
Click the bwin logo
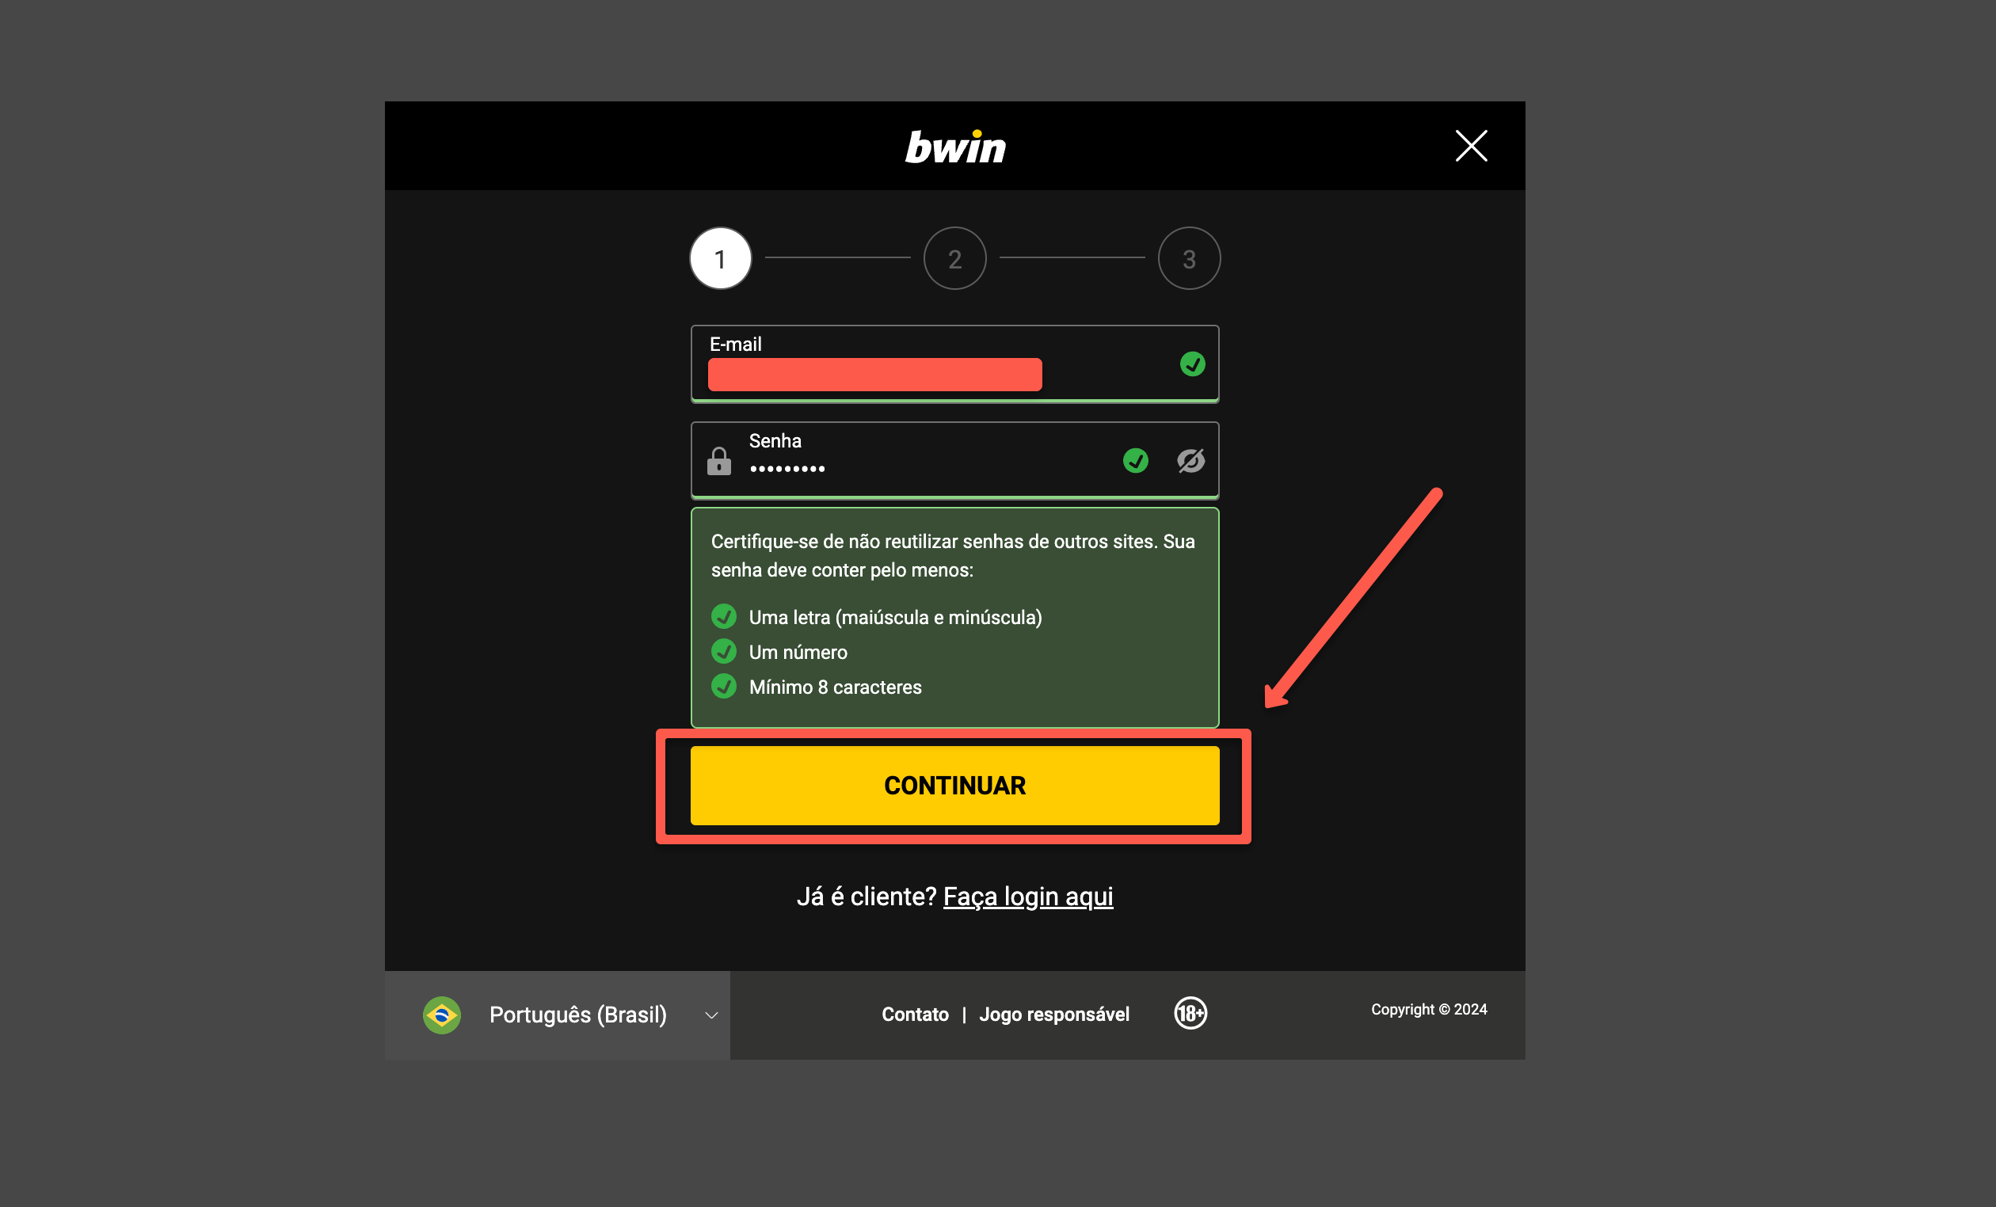[955, 147]
